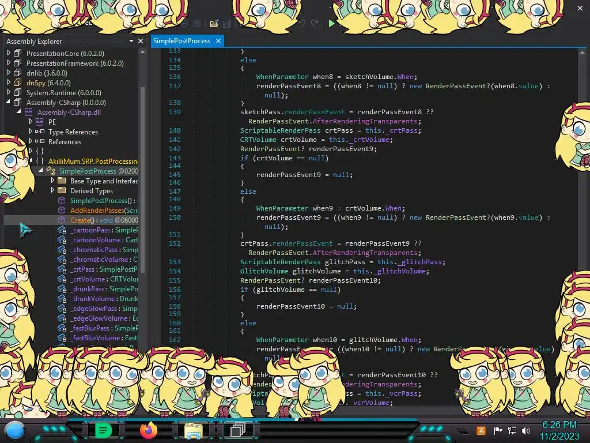Click the _cartoonPass field lock icon
Screen dimensions: 590x443
(62, 230)
